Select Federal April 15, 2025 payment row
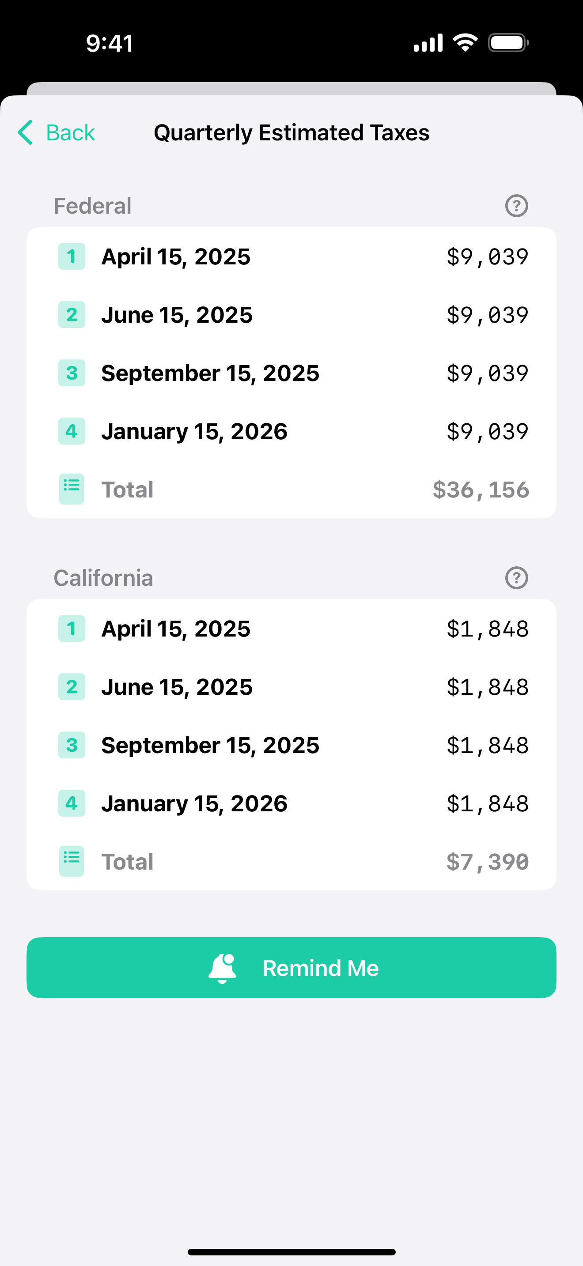The width and height of the screenshot is (583, 1266). coord(291,256)
